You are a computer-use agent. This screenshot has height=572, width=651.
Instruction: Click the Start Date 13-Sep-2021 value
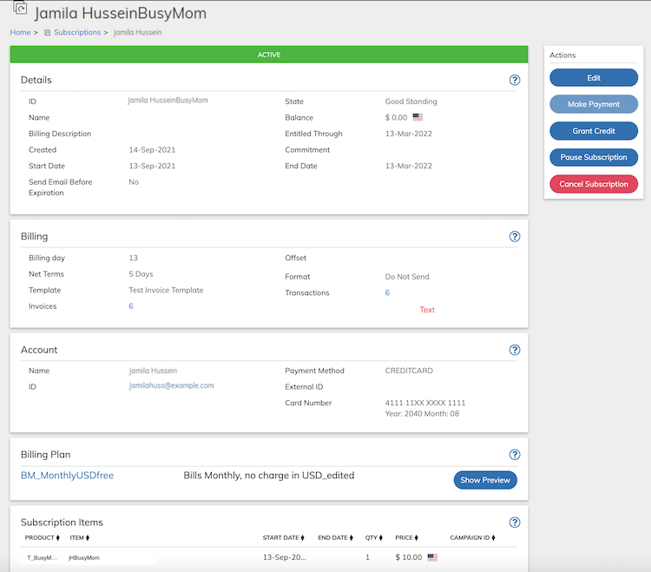(x=152, y=166)
